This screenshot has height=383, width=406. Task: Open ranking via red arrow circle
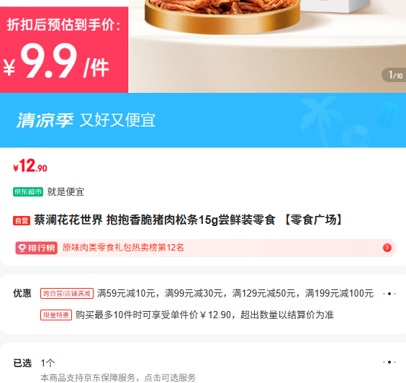[387, 248]
